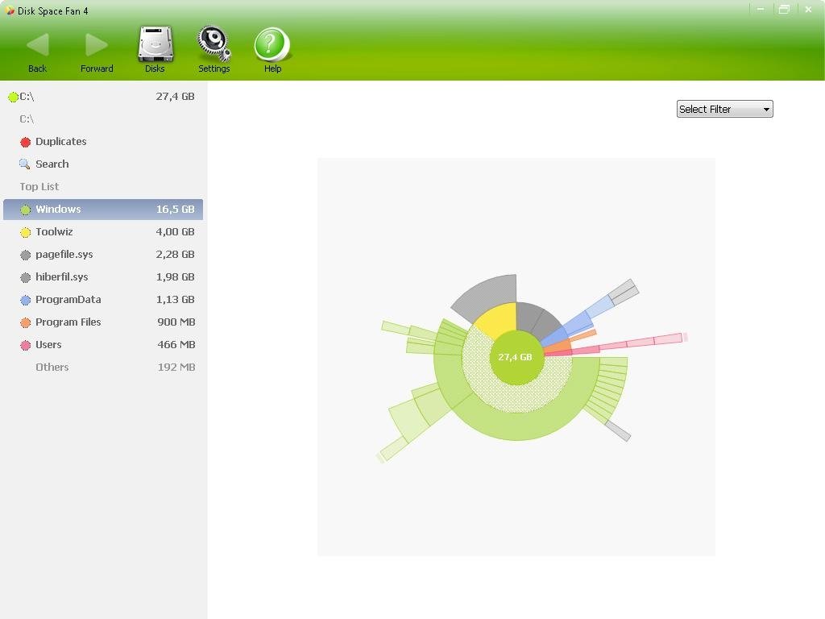Select Toolwiz folder in the list
Viewport: 825px width, 619px height.
click(103, 232)
